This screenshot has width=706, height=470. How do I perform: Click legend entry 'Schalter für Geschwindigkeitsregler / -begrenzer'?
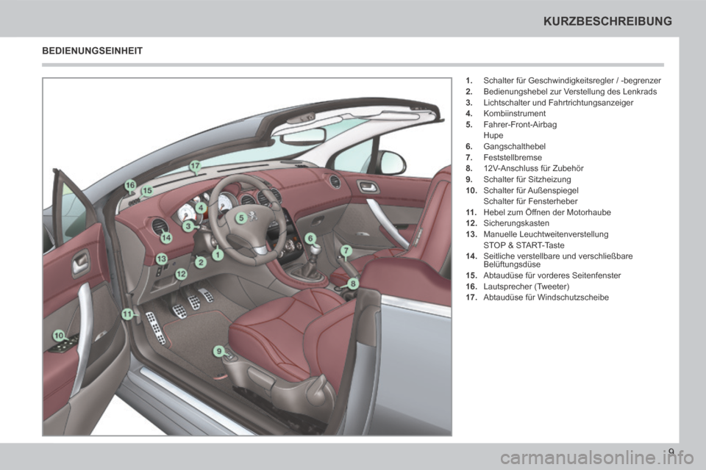tap(572, 81)
